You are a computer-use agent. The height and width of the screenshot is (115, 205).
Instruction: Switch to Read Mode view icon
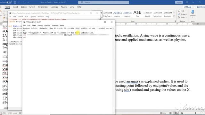tap(170, 113)
